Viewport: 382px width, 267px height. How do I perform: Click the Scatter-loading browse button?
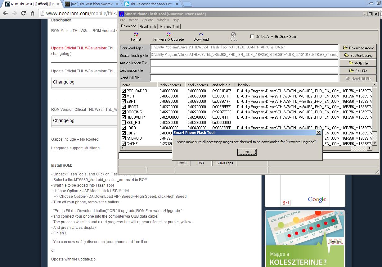(358, 55)
